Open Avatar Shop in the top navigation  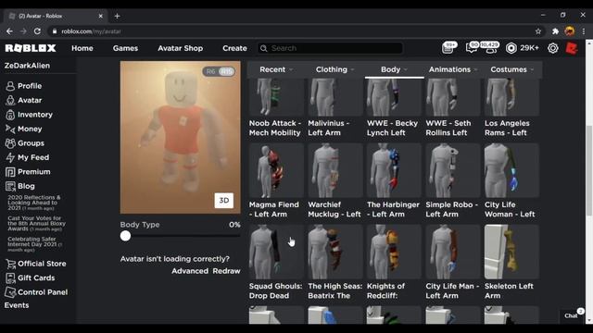pyautogui.click(x=181, y=48)
